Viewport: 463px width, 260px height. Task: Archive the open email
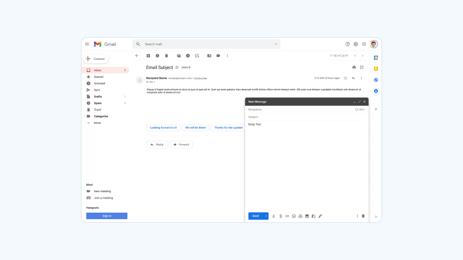(x=148, y=56)
